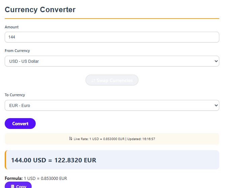The image size is (226, 188).
Task: Click the USD - US Dollar dropdown arrow
Action: coord(216,61)
